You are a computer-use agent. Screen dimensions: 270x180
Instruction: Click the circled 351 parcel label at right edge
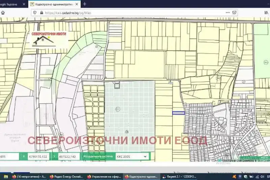tap(266, 62)
